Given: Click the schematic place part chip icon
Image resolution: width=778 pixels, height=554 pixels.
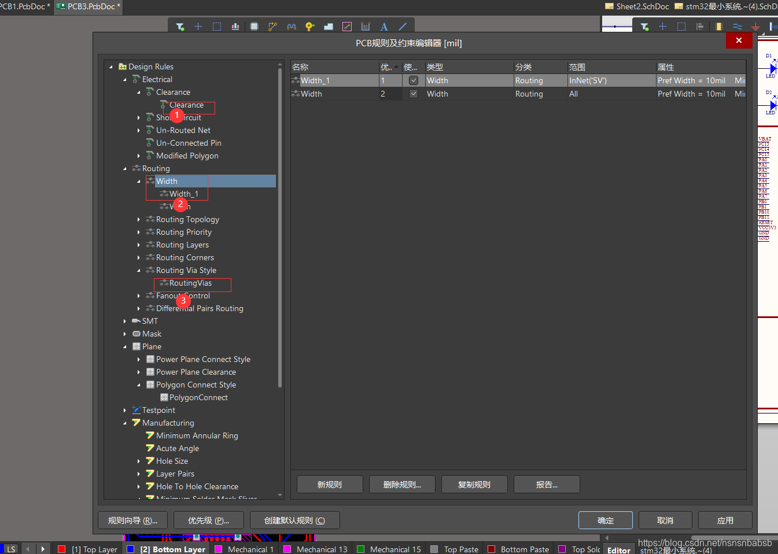Looking at the screenshot, I should pos(718,27).
